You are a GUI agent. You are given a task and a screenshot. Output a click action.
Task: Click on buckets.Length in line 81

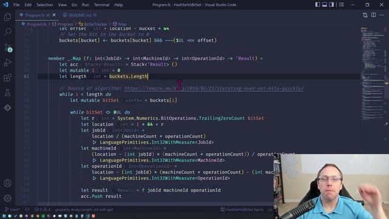coord(128,77)
